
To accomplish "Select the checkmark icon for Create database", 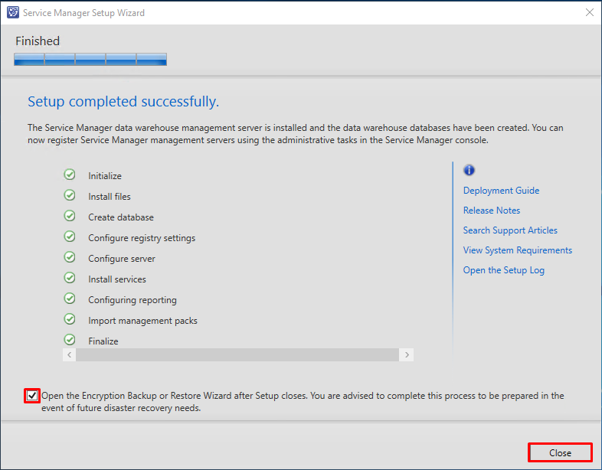I will click(x=70, y=217).
